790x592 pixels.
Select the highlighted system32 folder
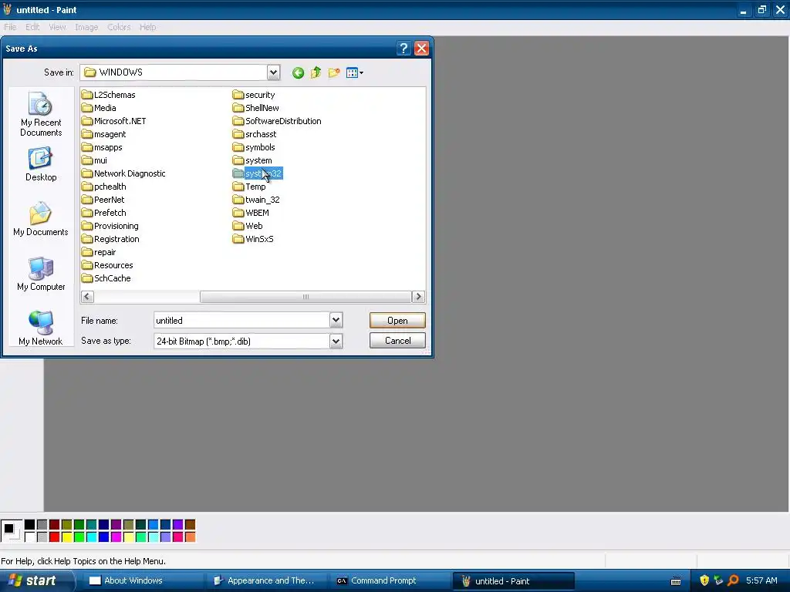click(258, 173)
